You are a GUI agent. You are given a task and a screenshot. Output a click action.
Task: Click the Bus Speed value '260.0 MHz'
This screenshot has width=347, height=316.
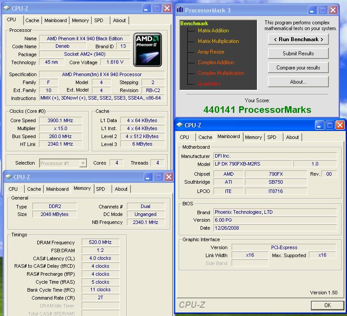coord(60,136)
